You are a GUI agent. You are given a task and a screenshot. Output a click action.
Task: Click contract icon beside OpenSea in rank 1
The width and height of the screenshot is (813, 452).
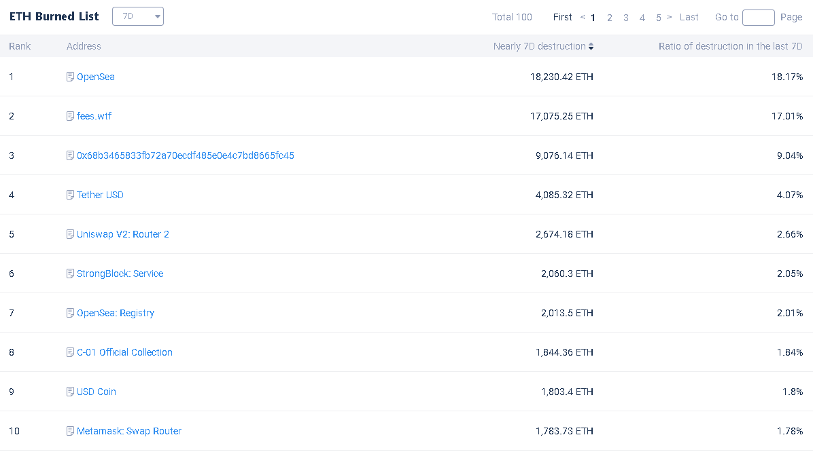[70, 77]
